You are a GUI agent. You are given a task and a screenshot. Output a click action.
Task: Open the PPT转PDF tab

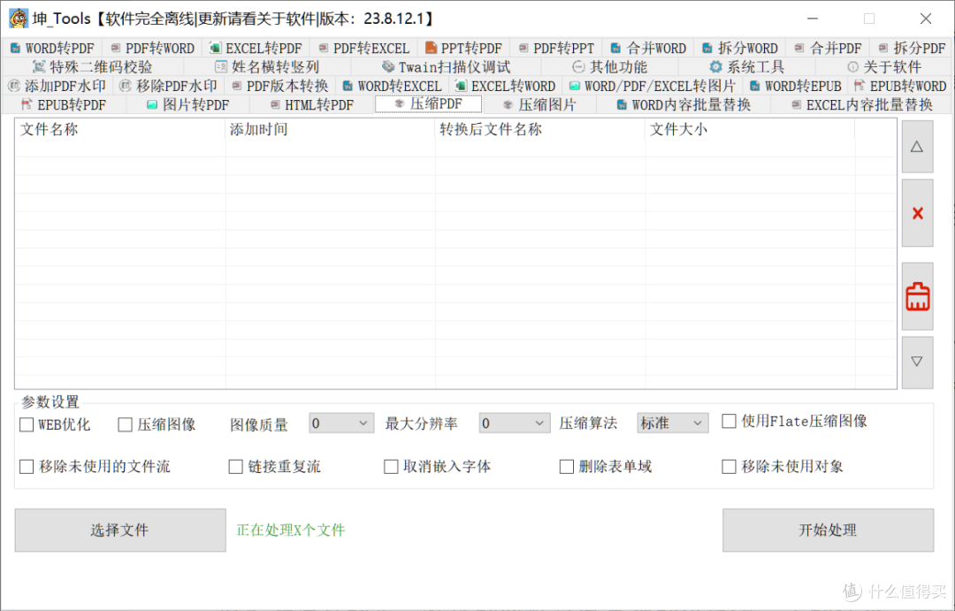(x=464, y=48)
